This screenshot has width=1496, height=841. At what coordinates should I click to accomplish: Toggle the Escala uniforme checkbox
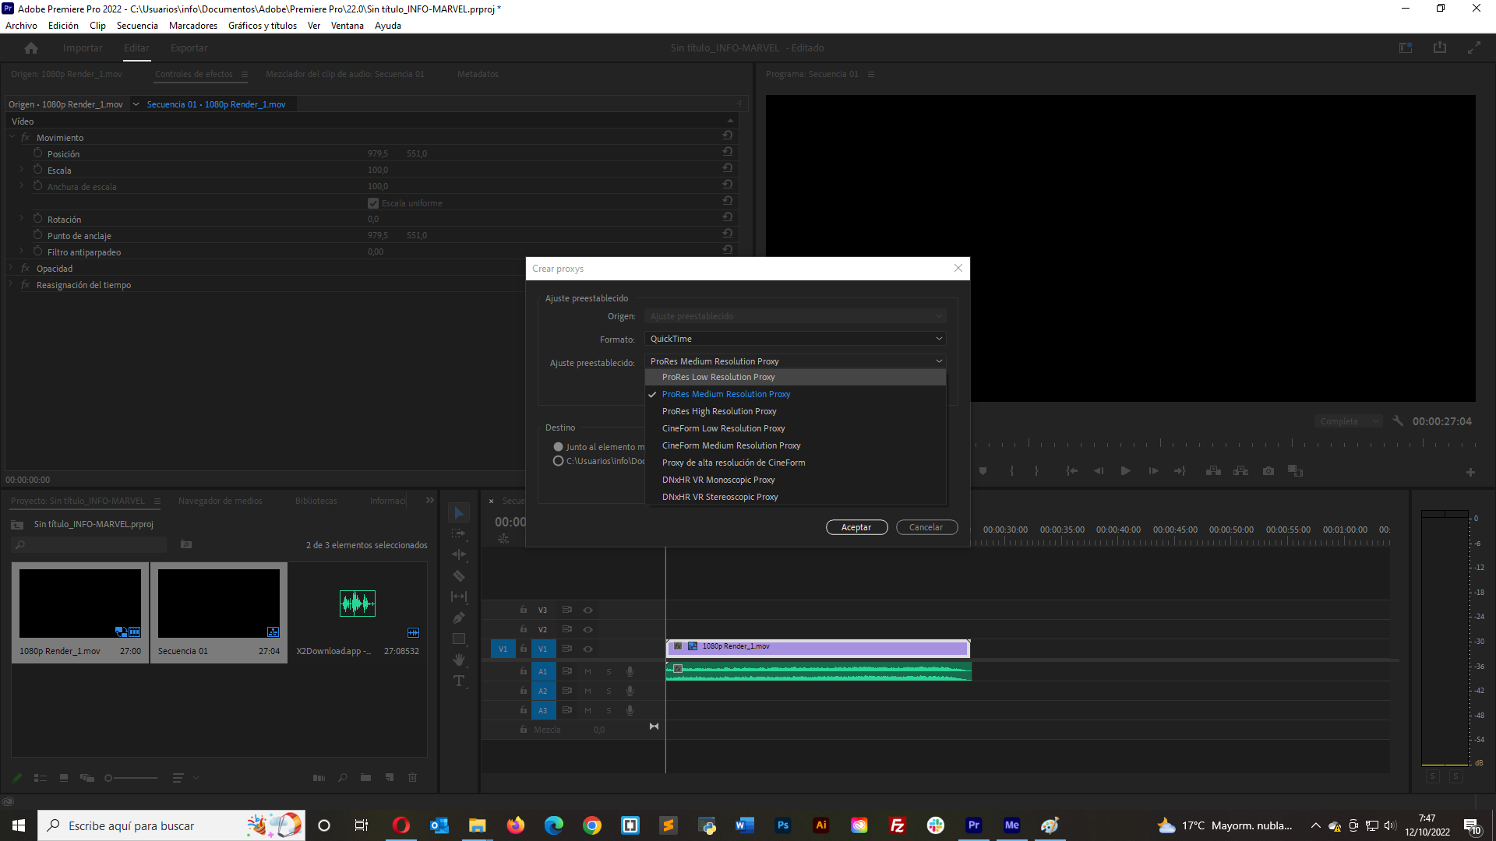pos(373,203)
